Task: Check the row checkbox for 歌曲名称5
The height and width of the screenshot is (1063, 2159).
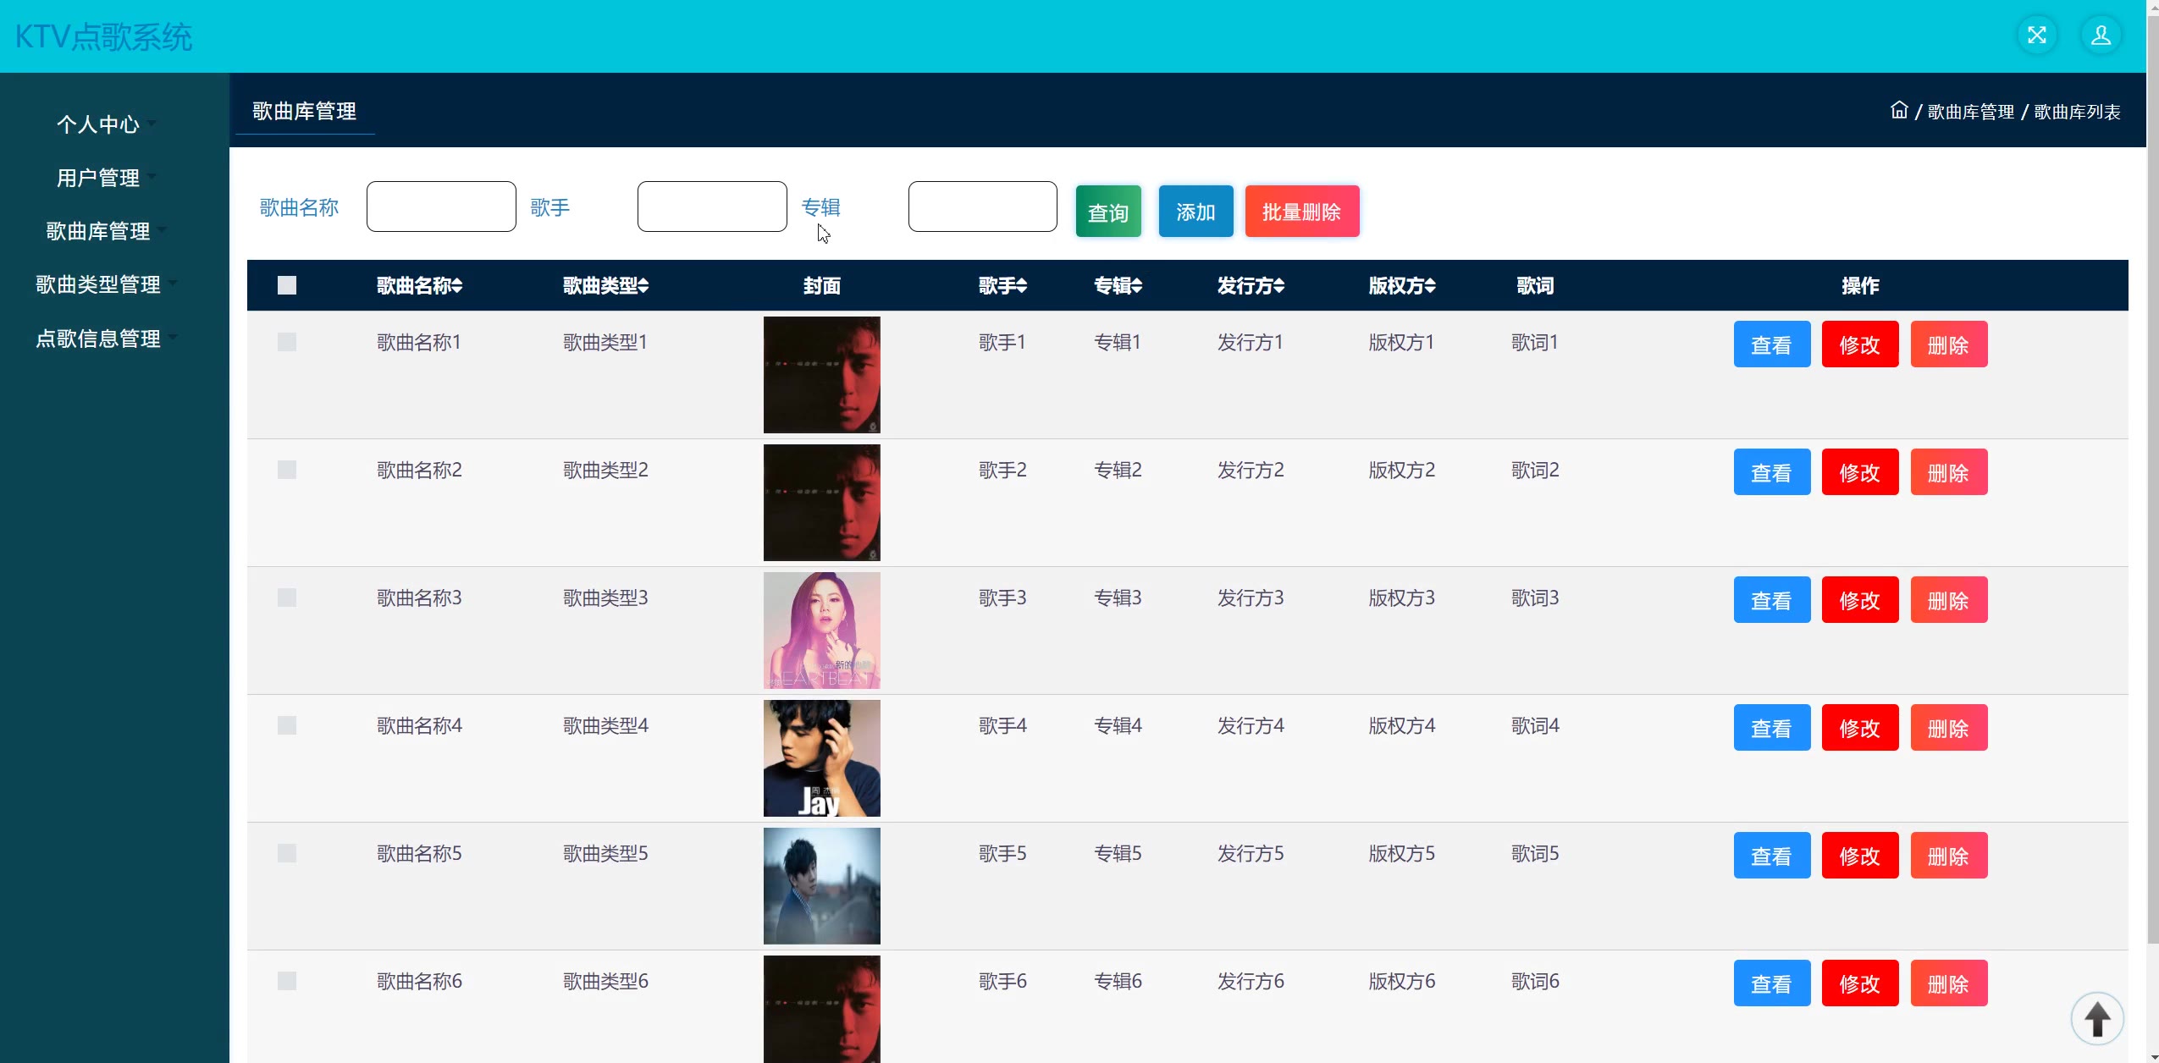Action: point(287,853)
